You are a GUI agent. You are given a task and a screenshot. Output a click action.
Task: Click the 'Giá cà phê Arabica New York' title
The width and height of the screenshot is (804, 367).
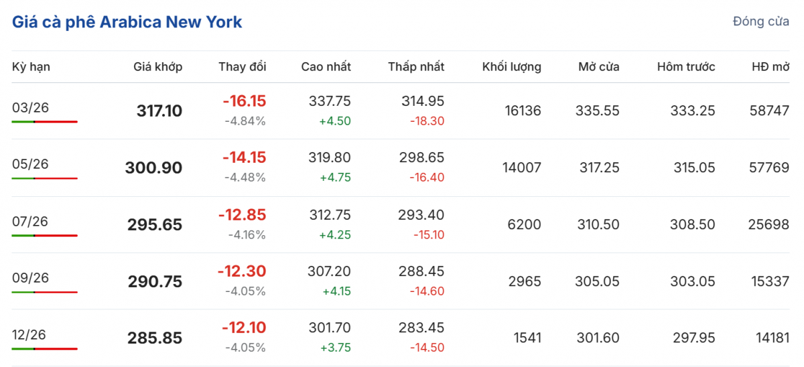[x=127, y=22]
